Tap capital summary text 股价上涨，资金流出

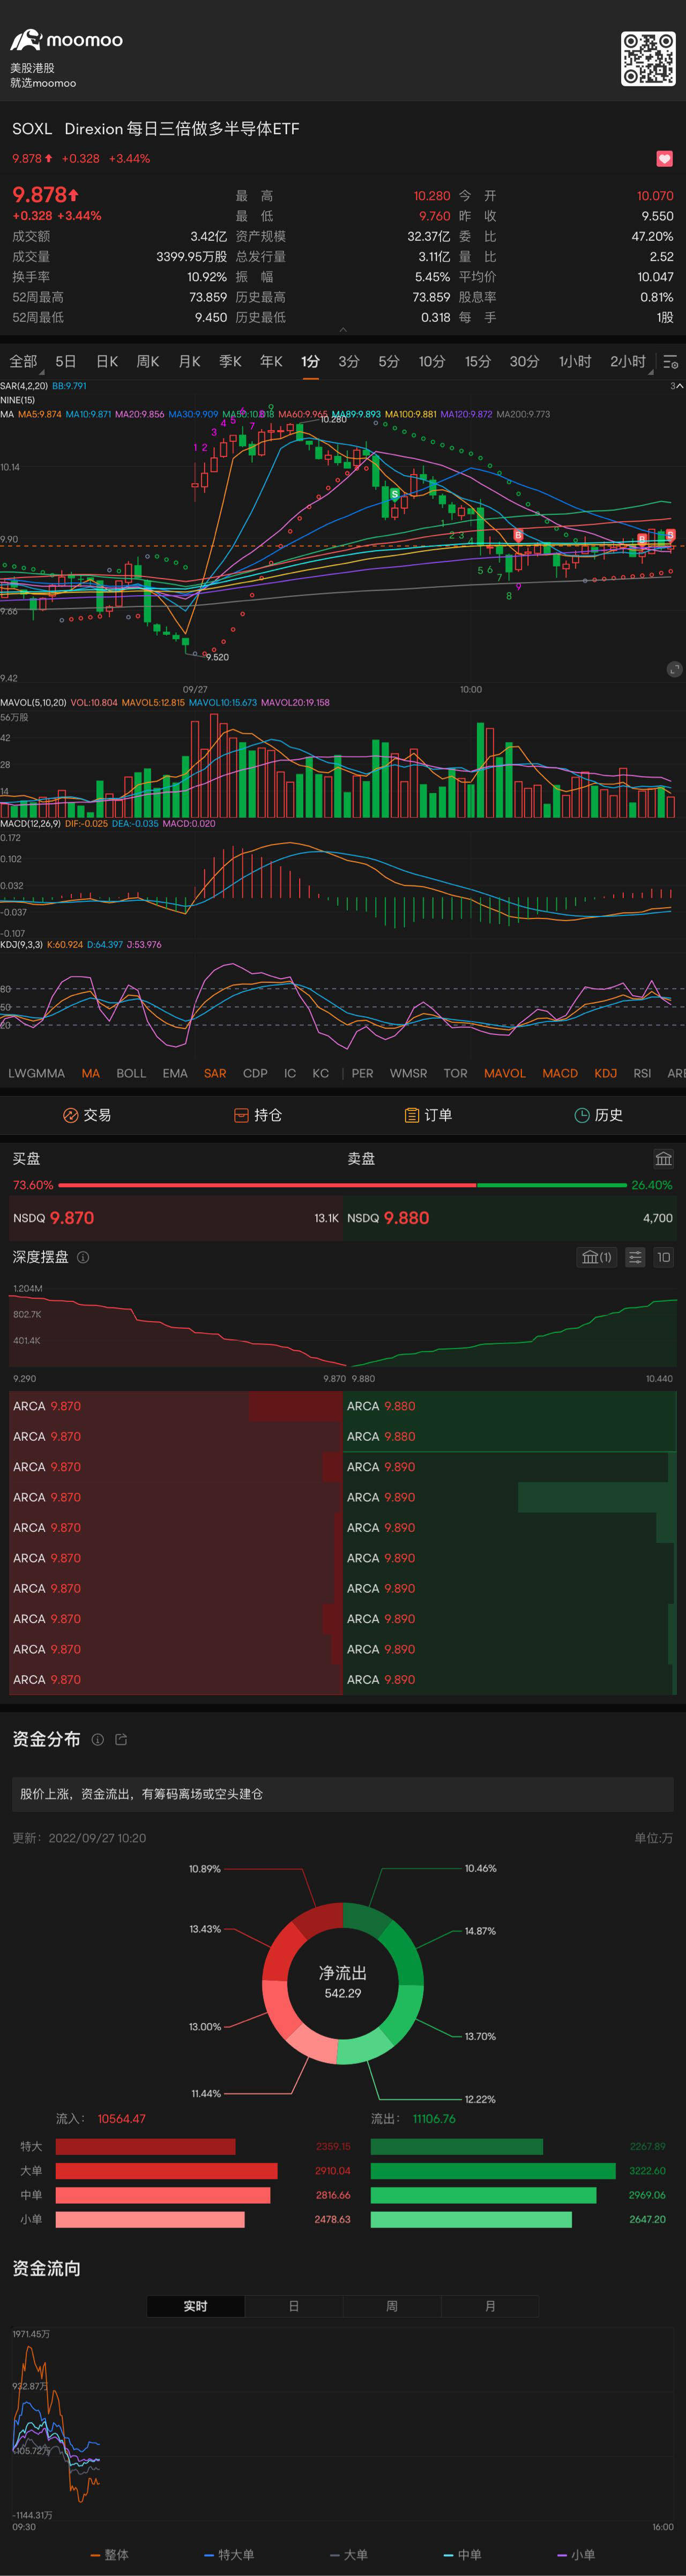141,1794
